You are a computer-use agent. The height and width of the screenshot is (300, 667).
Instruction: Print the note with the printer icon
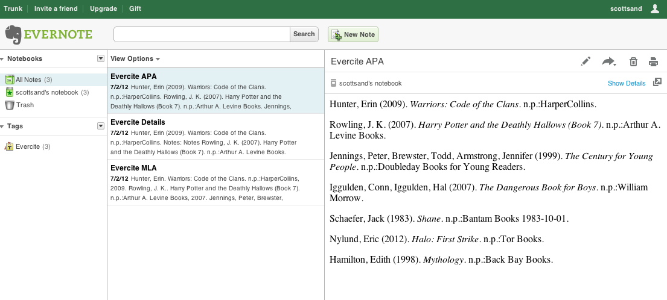point(653,62)
